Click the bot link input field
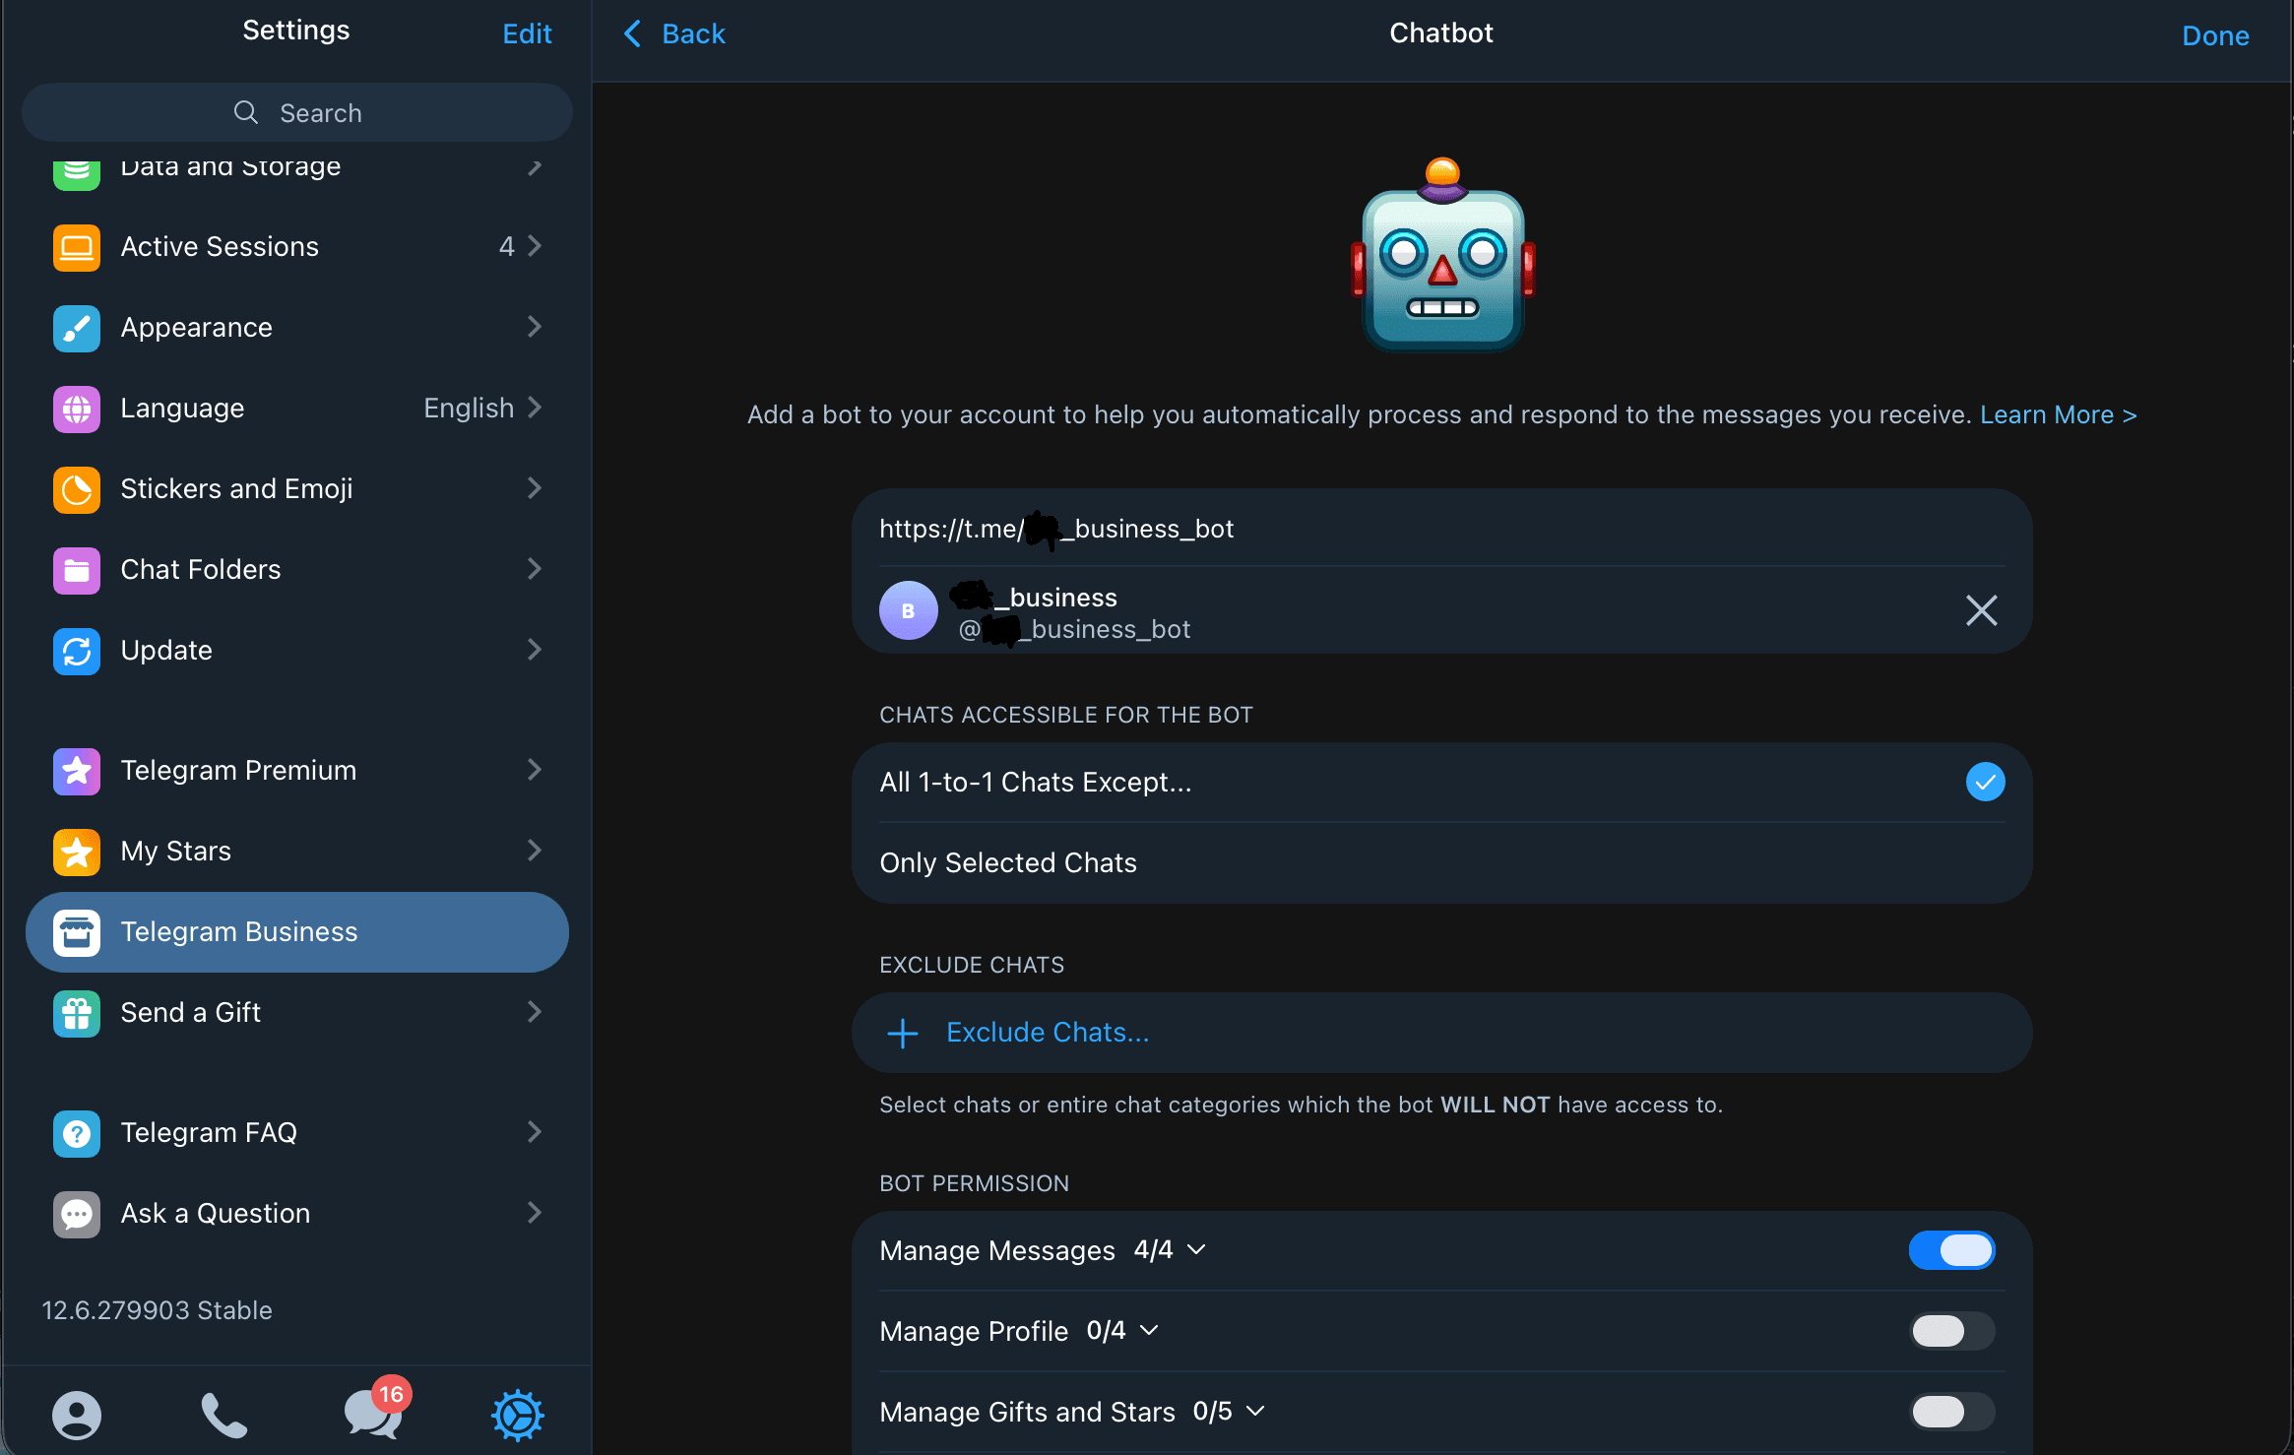The height and width of the screenshot is (1455, 2294). tap(1441, 529)
